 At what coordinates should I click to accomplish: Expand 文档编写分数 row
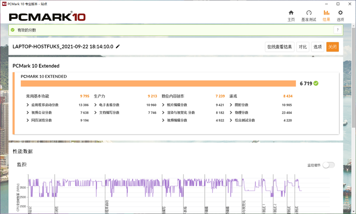[96, 113]
